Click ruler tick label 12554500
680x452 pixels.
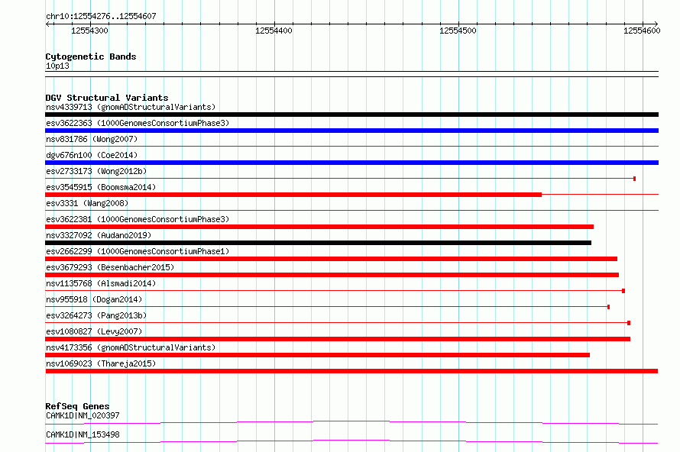pyautogui.click(x=458, y=31)
